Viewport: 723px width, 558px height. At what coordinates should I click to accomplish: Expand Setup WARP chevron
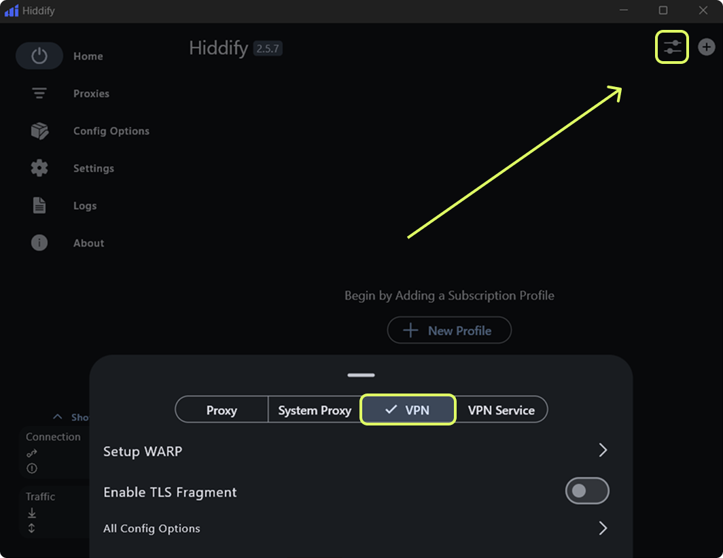pyautogui.click(x=602, y=450)
